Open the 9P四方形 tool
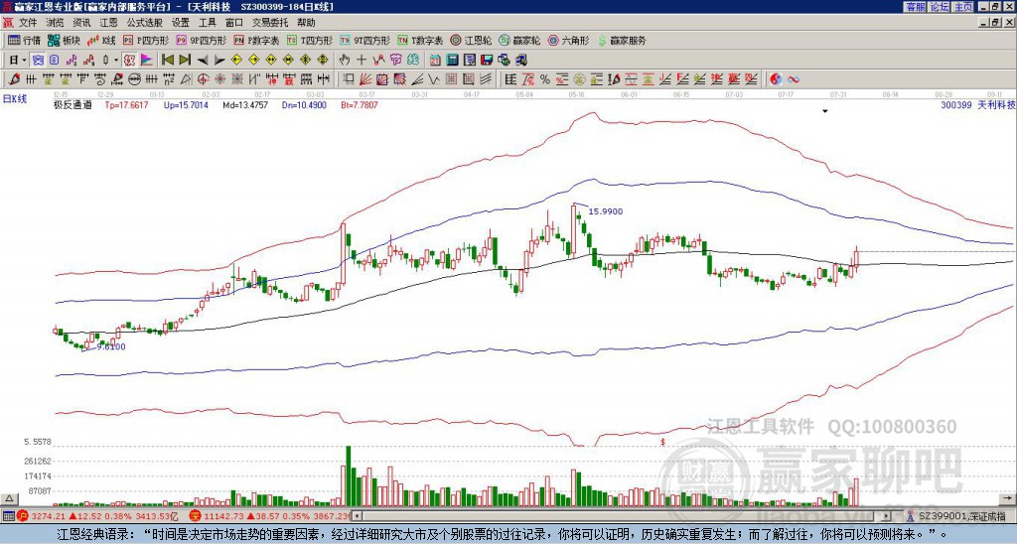The height and width of the screenshot is (544, 1017). 201,40
